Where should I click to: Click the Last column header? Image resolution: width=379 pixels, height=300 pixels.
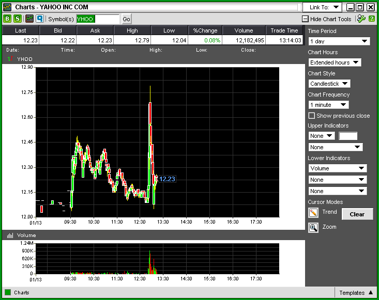tap(21, 30)
